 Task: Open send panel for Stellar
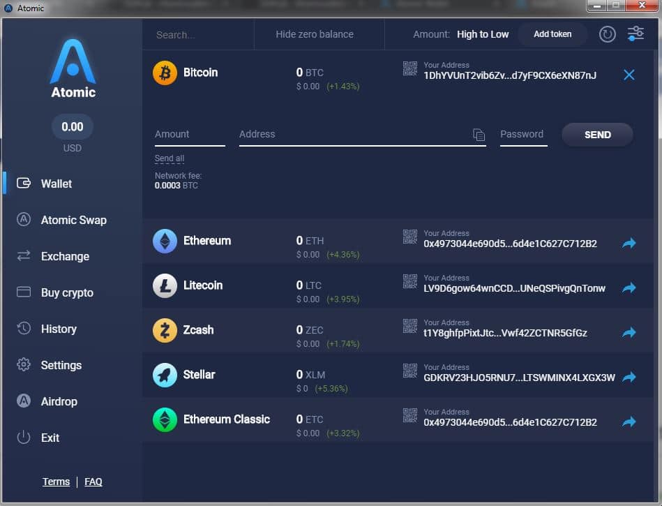click(x=629, y=377)
